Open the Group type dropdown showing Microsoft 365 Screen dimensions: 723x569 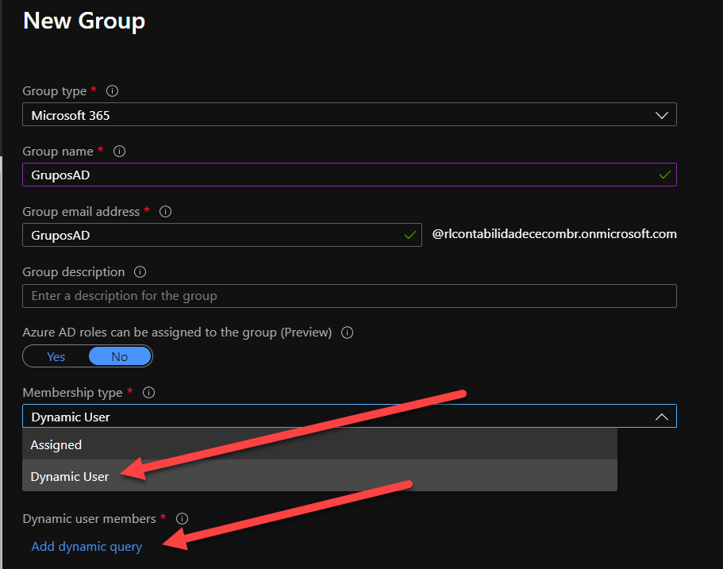[349, 114]
